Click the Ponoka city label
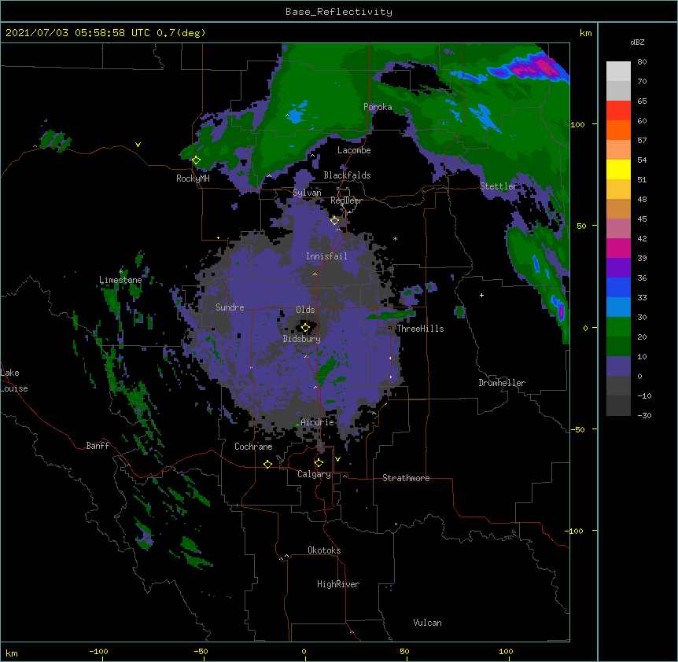 pos(378,107)
